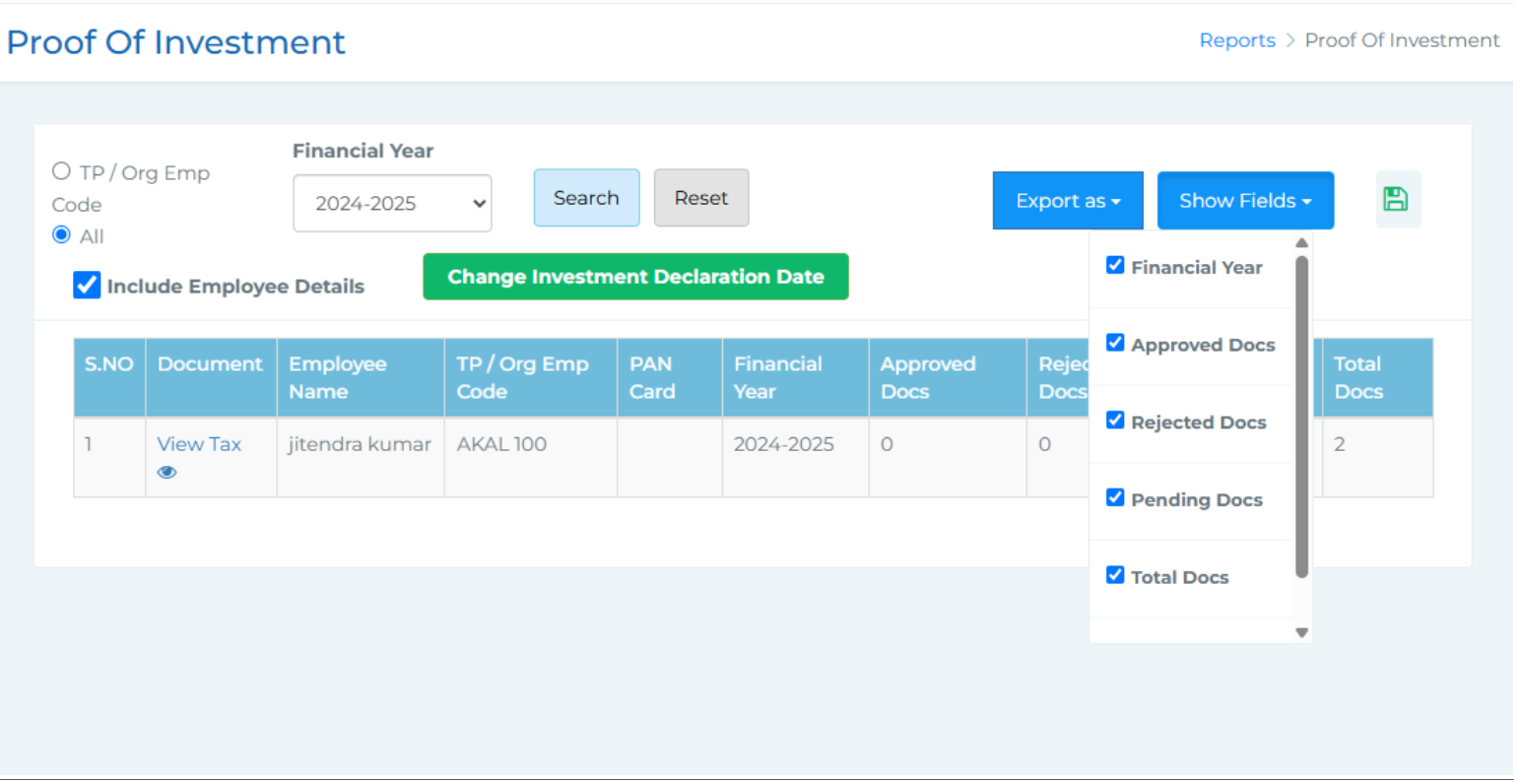Uncheck the Financial Year field checkbox
This screenshot has height=780, width=1517.
tap(1115, 265)
